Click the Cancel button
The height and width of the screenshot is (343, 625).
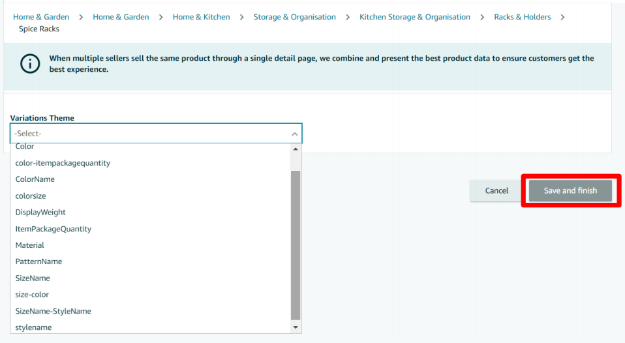pyautogui.click(x=496, y=190)
